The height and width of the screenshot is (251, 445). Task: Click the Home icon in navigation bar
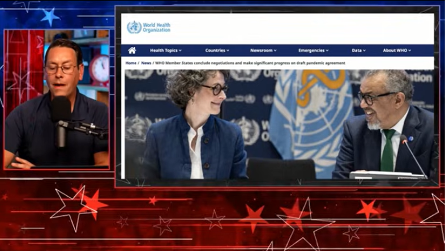pyautogui.click(x=132, y=50)
